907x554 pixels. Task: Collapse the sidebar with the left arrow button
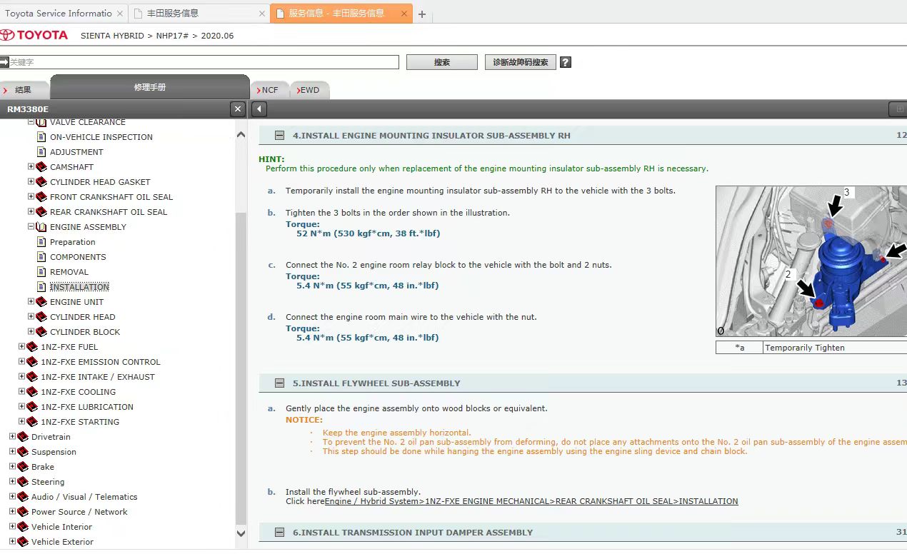(x=259, y=109)
